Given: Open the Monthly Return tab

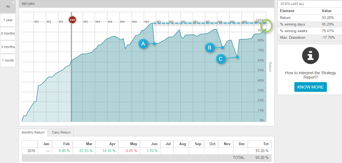Looking at the screenshot, I should tap(33, 132).
